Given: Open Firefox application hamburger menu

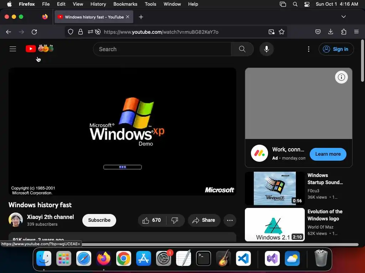Looking at the screenshot, I should (356, 32).
